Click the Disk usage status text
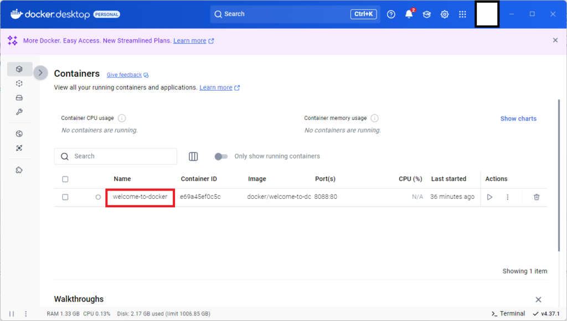This screenshot has height=321, width=567. pyautogui.click(x=163, y=314)
